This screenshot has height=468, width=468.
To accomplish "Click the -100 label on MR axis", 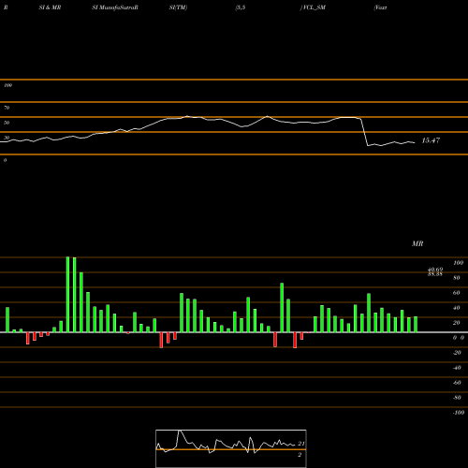I will 458,413.
